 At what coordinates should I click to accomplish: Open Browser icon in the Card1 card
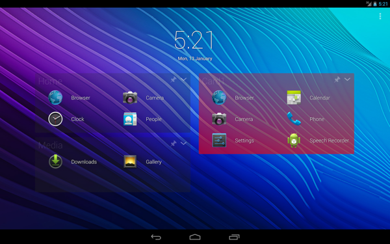(219, 98)
